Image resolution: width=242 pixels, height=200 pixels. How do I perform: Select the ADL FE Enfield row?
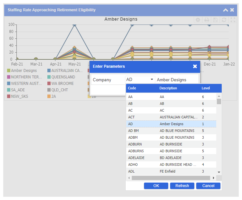click(x=171, y=171)
